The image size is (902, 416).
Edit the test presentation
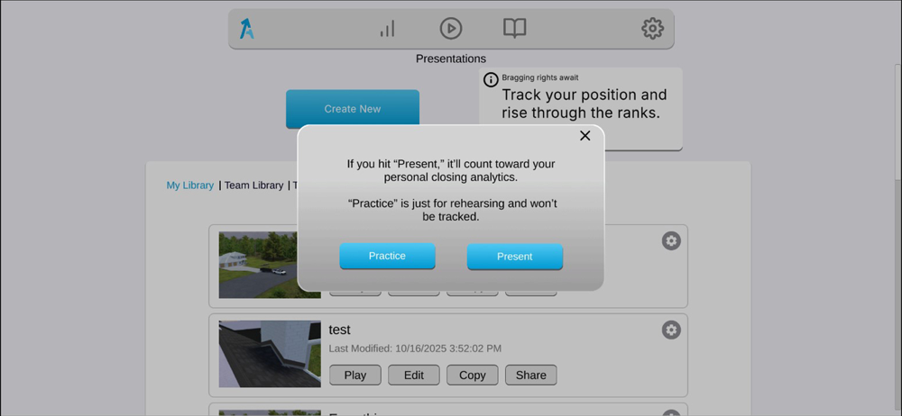coord(414,375)
